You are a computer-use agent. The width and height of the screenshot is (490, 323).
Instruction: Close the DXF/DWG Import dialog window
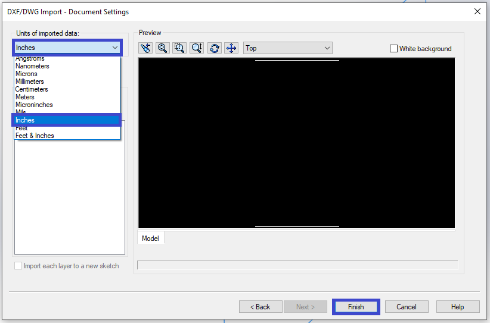click(x=477, y=11)
